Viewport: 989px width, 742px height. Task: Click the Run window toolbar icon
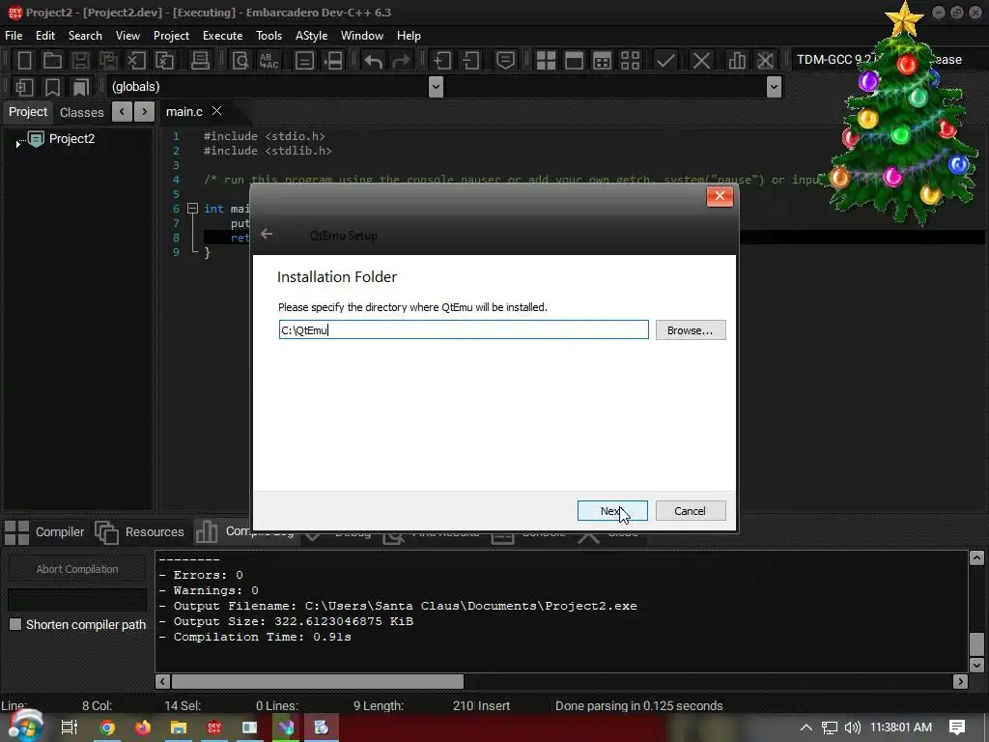click(574, 61)
